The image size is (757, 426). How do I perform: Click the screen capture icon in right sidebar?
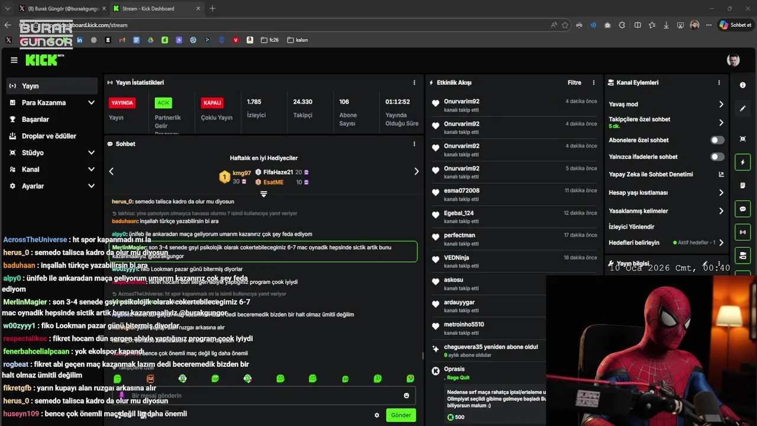point(743,139)
